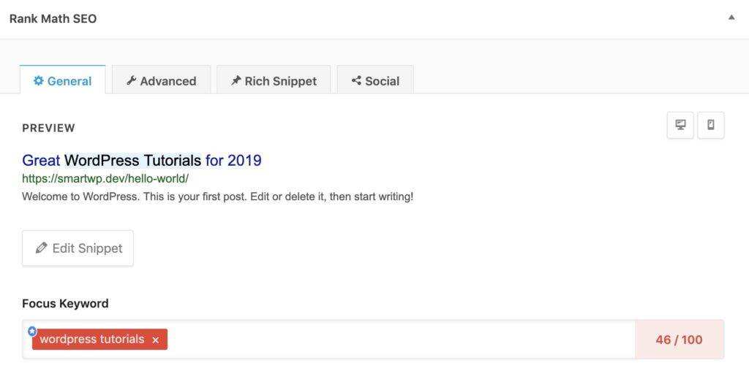Image resolution: width=749 pixels, height=371 pixels.
Task: Click the Rank Math SEO panel title
Action: pos(53,19)
